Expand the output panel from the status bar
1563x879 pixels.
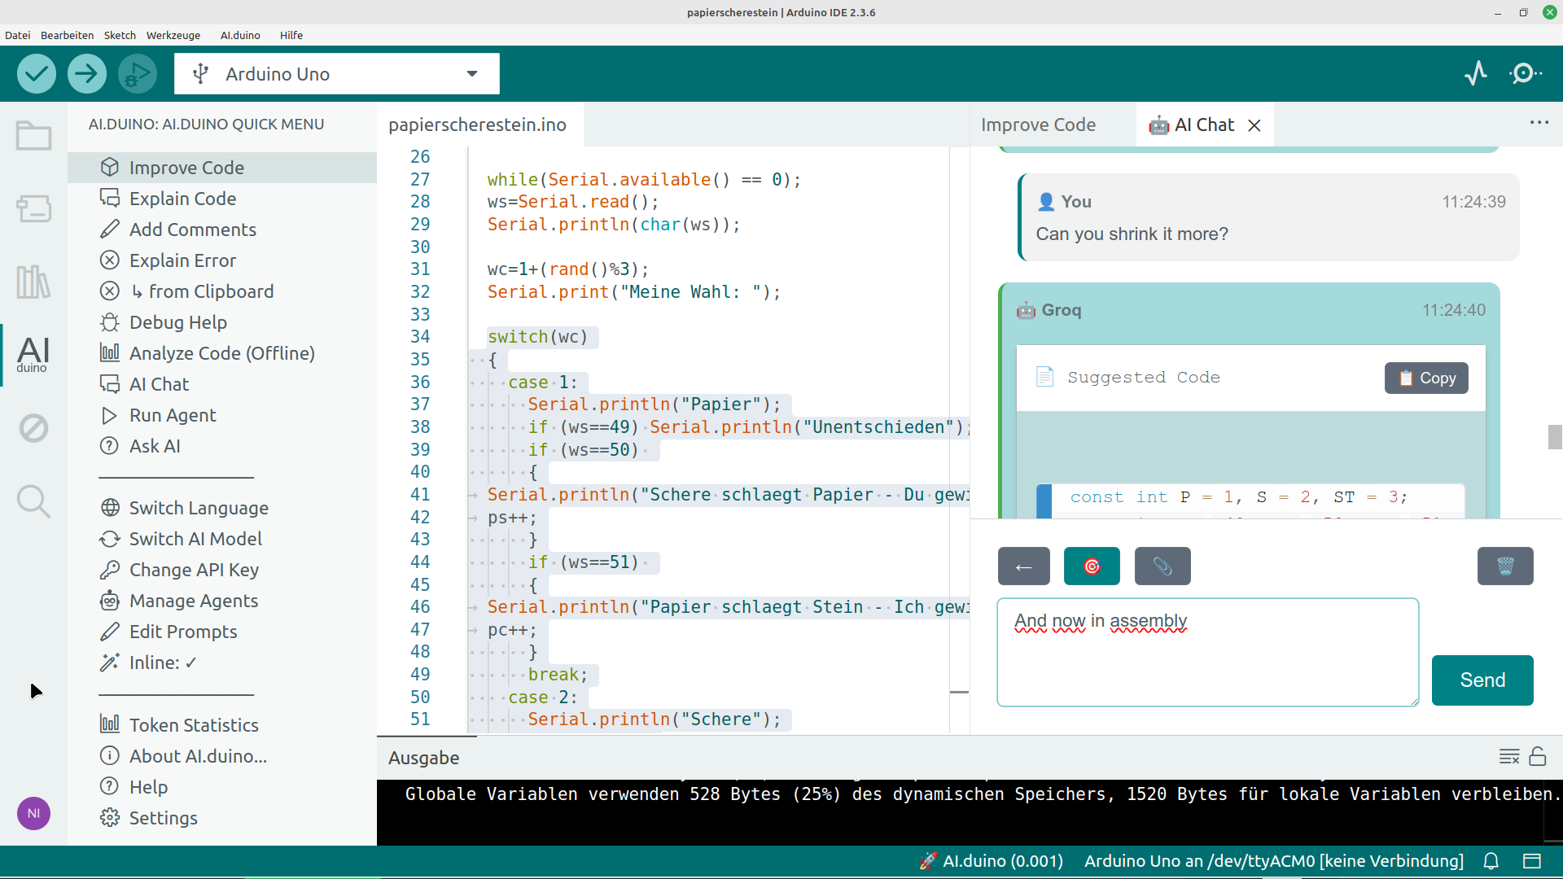[1533, 861]
